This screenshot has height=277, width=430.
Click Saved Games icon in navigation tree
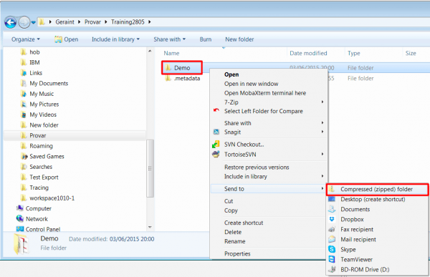24,156
